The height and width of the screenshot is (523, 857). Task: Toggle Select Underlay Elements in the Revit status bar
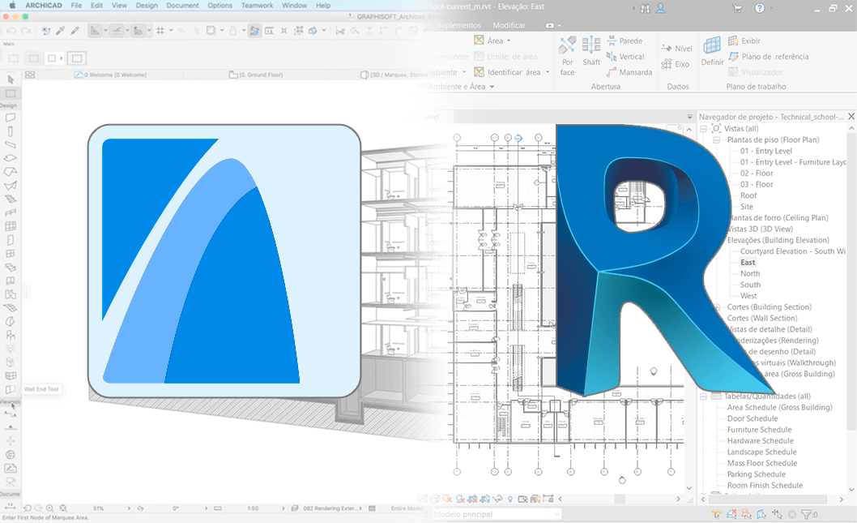pyautogui.click(x=731, y=514)
